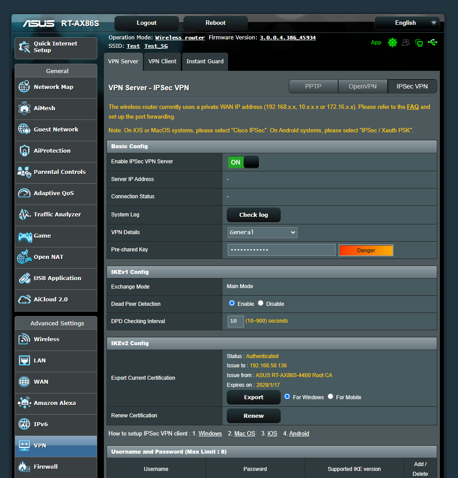Click the Danger password strength indicator
Image resolution: width=458 pixels, height=478 pixels.
pyautogui.click(x=366, y=250)
